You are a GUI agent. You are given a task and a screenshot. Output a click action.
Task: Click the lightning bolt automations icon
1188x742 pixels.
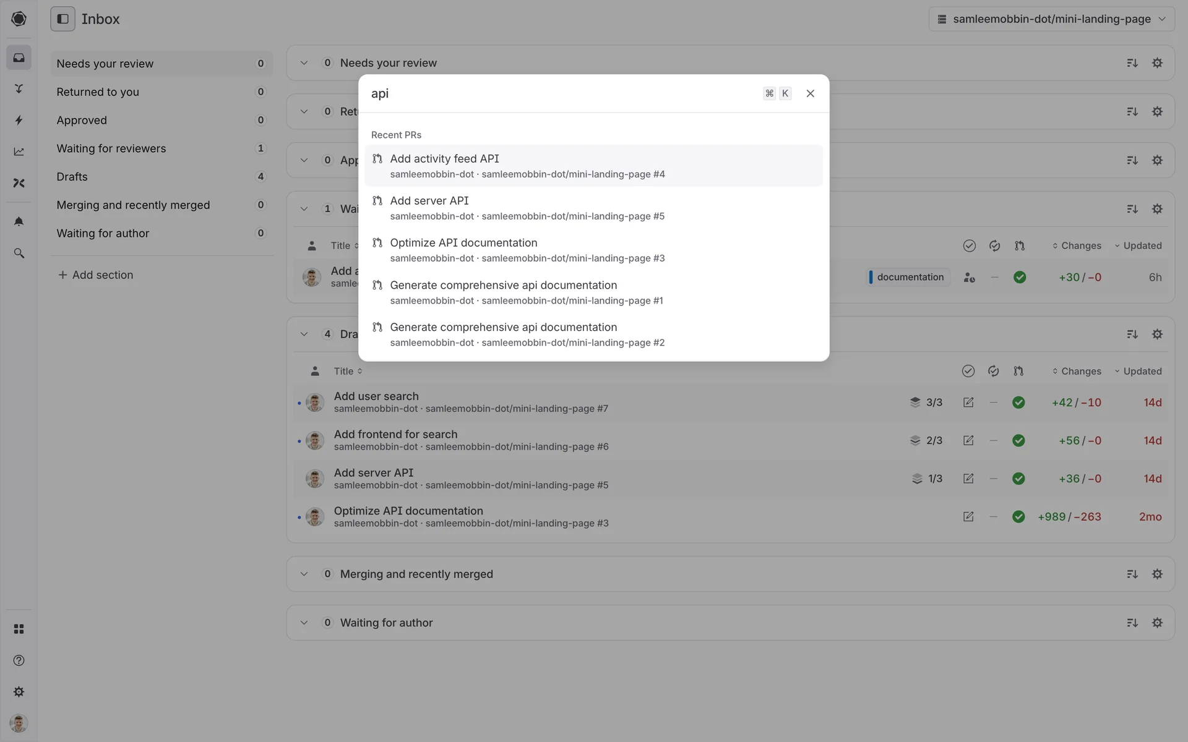(x=19, y=120)
